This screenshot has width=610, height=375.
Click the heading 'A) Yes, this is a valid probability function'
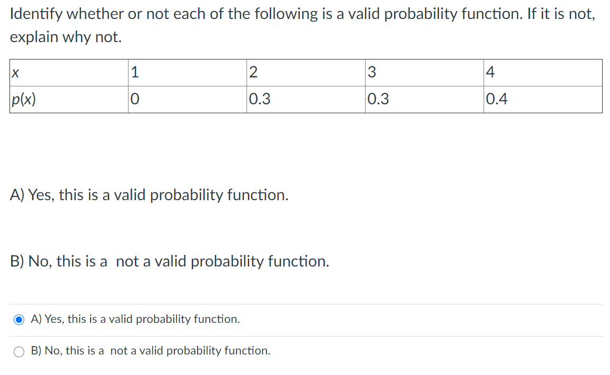click(x=149, y=195)
